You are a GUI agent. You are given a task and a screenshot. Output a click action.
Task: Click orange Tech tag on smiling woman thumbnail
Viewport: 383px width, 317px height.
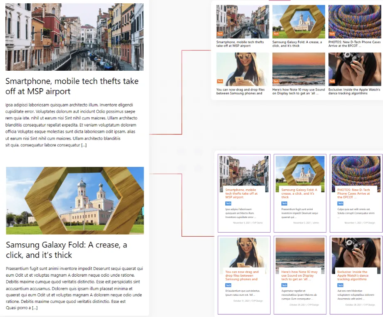(x=220, y=81)
